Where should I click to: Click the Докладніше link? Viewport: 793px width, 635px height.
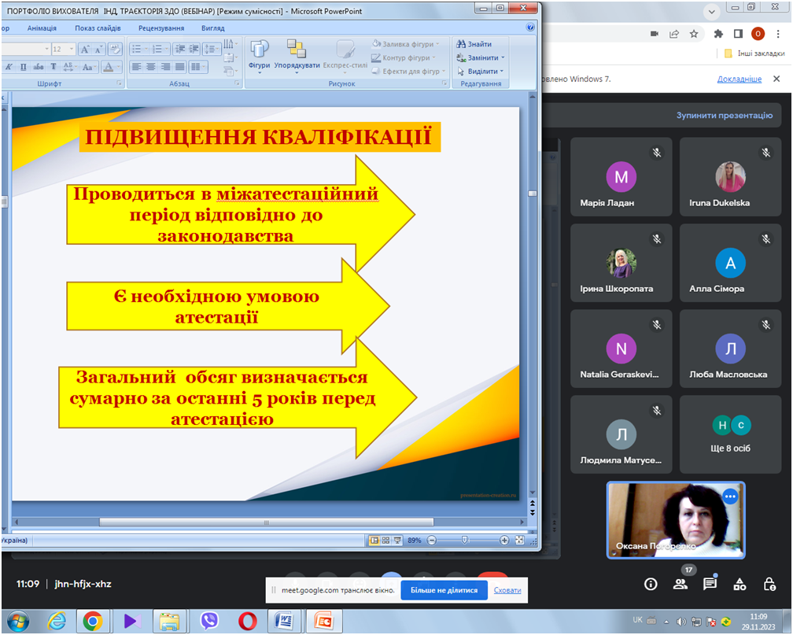[x=740, y=79]
